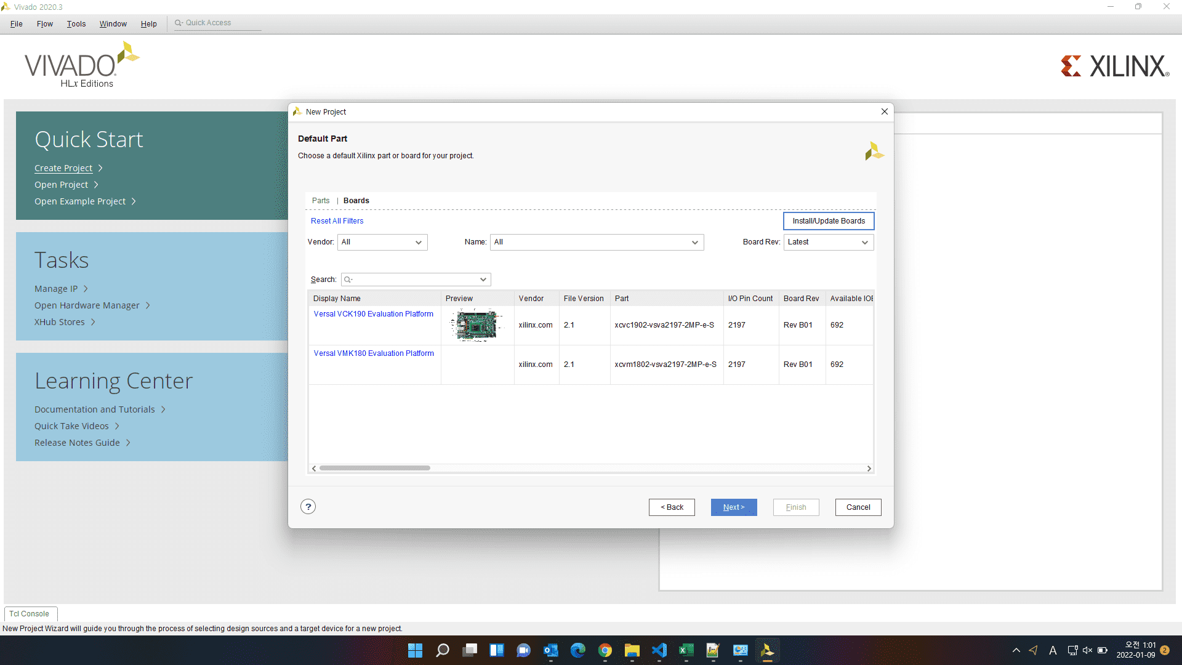Click the help question mark icon
1182x665 pixels.
(x=308, y=507)
